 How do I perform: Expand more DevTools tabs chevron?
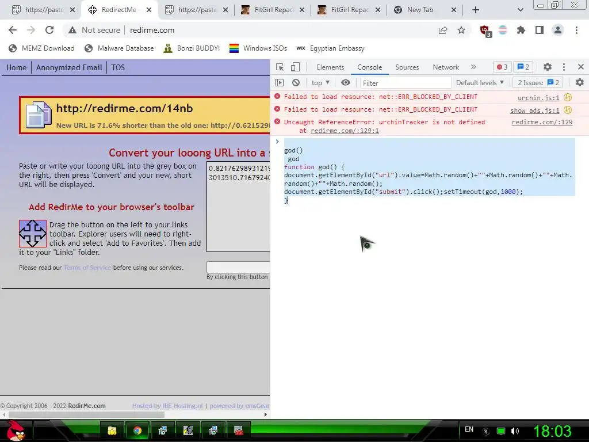[x=473, y=67]
